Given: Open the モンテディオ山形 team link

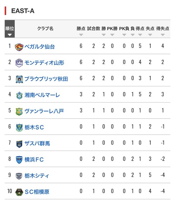Looking at the screenshot, I should tap(44, 62).
